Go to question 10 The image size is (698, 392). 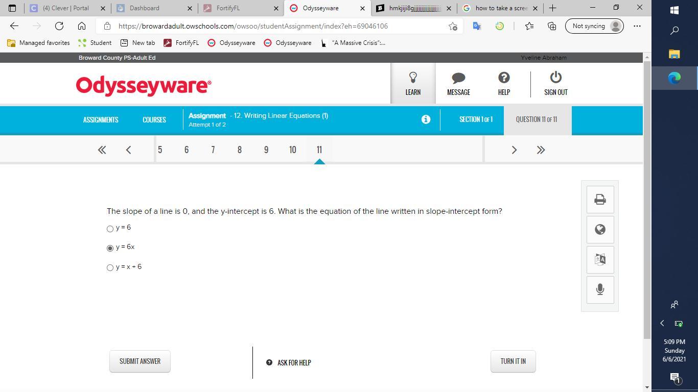tap(293, 150)
